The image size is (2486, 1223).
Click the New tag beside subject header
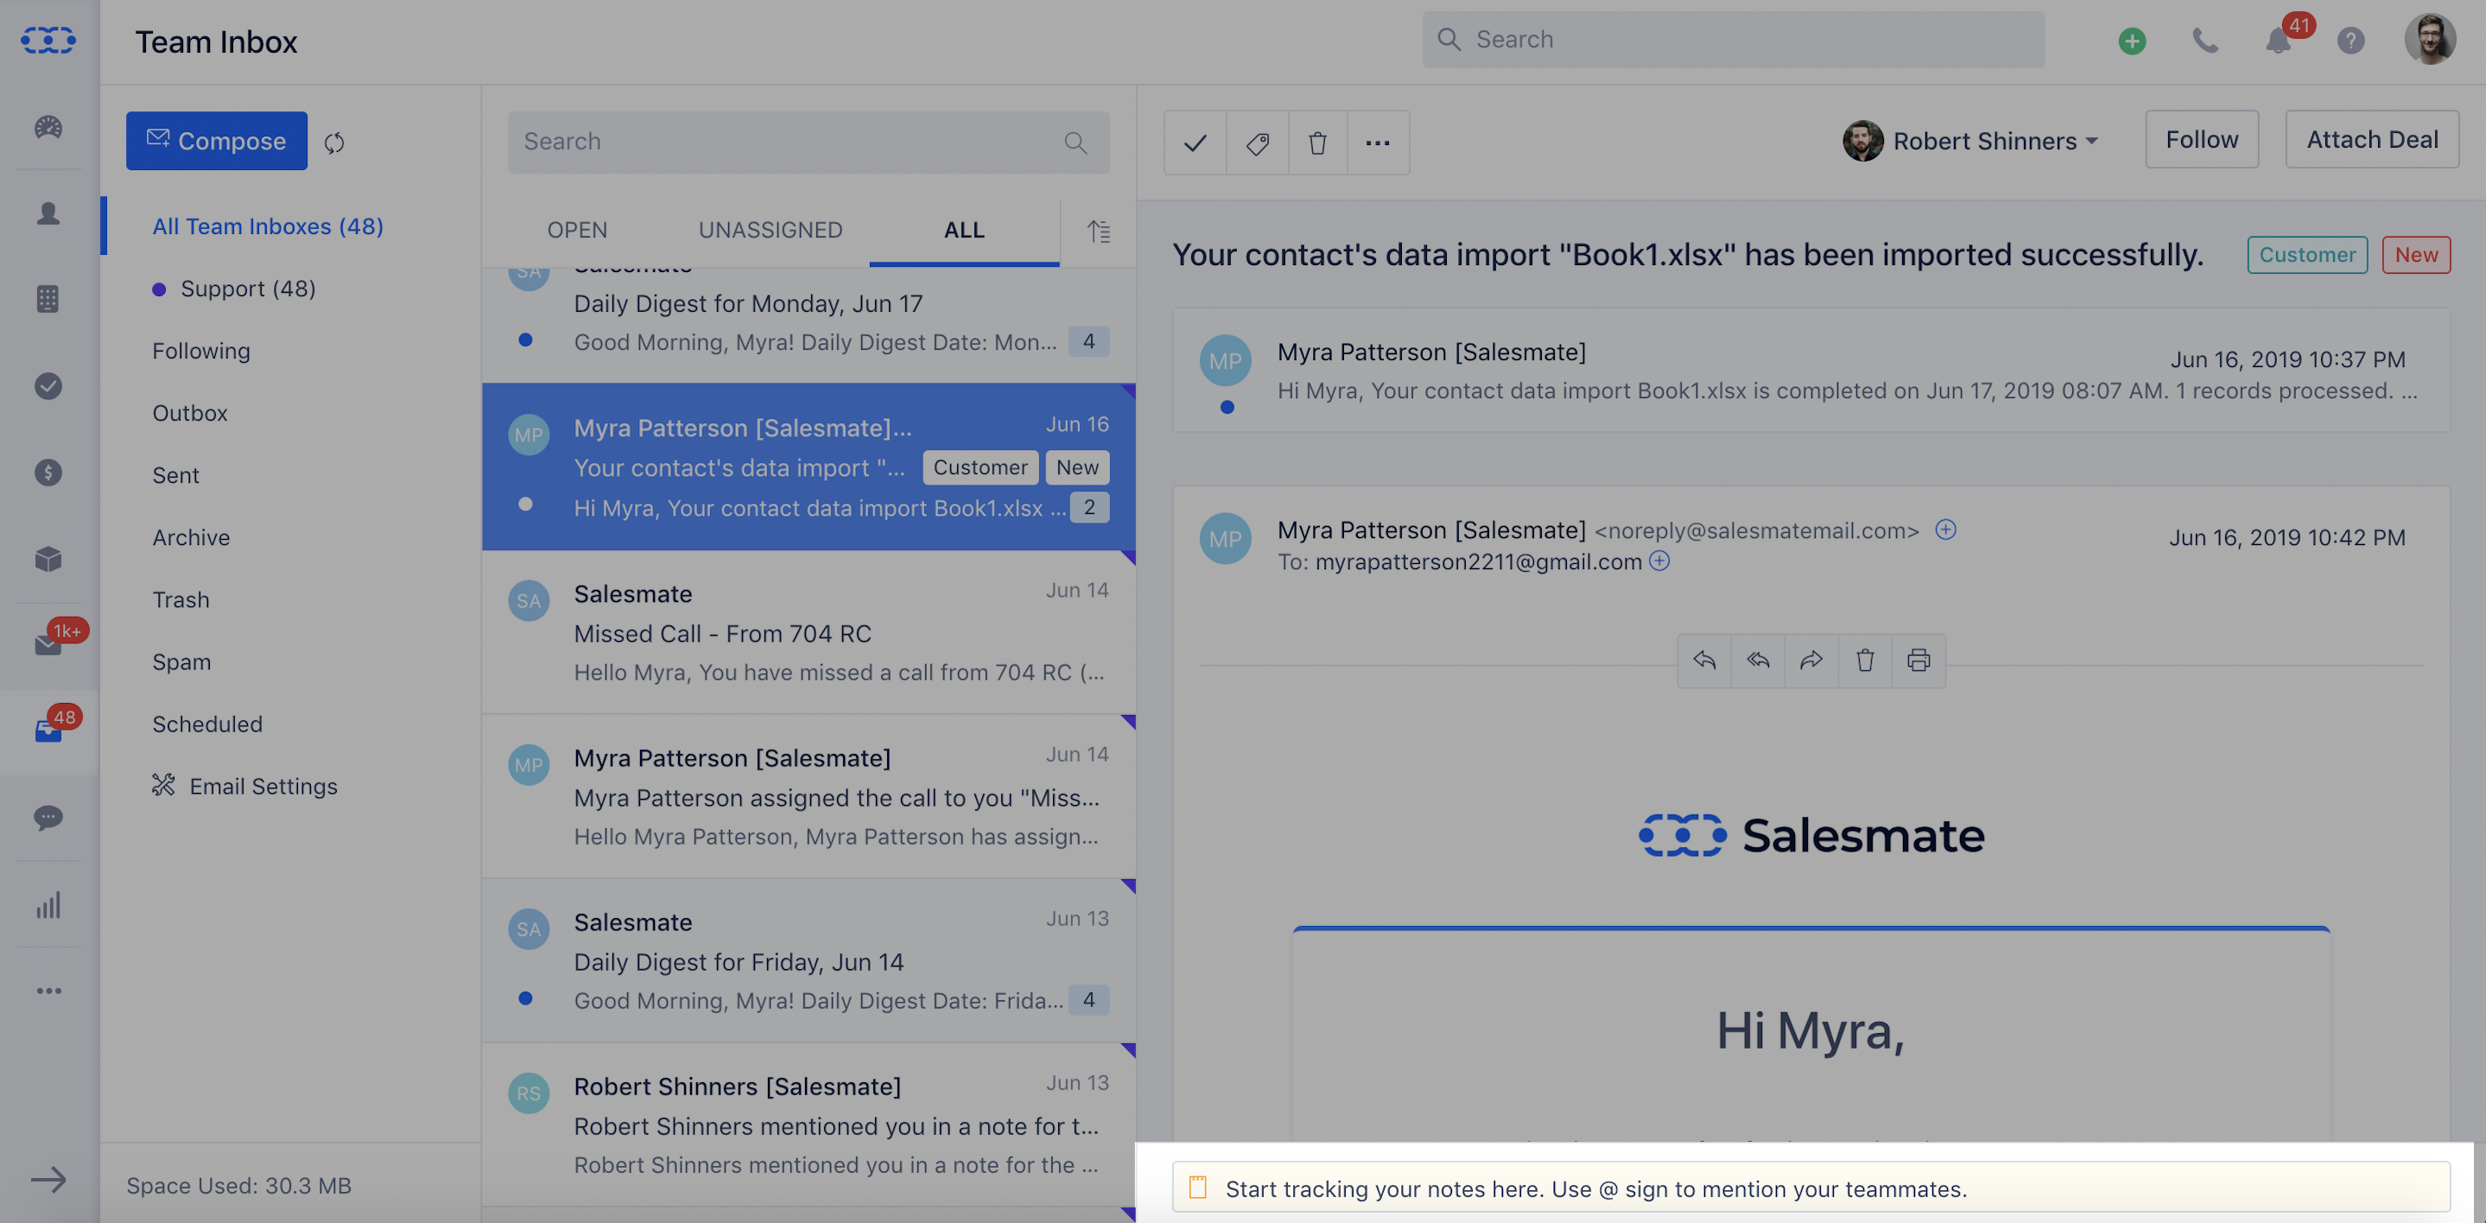[x=2415, y=255]
